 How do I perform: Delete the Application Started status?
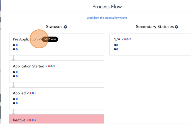(49, 66)
